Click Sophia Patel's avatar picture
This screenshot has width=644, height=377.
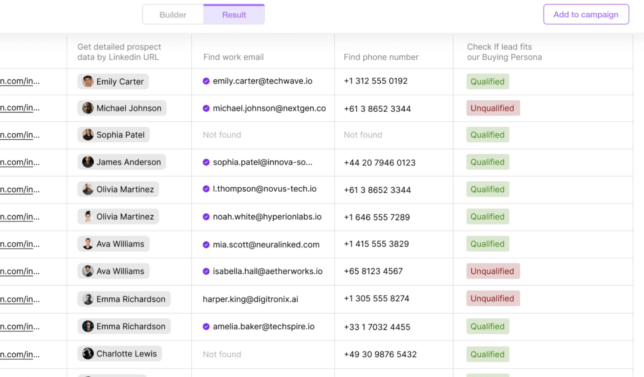88,135
